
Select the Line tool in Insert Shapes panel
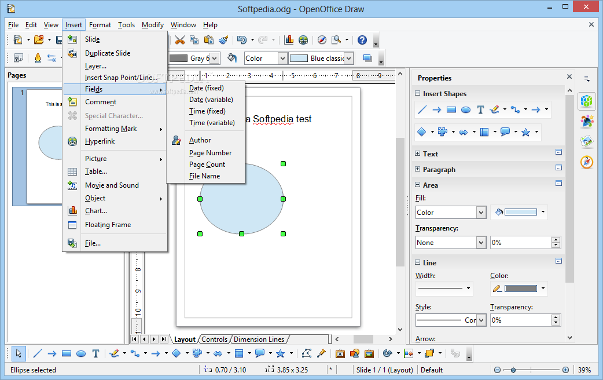422,109
